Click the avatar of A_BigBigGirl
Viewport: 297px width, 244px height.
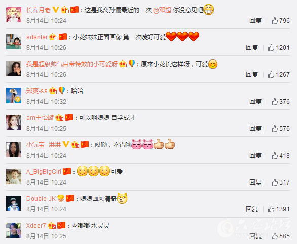click(x=14, y=176)
